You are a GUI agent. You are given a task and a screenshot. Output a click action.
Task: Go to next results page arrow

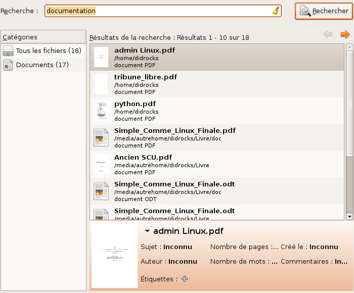tap(345, 34)
